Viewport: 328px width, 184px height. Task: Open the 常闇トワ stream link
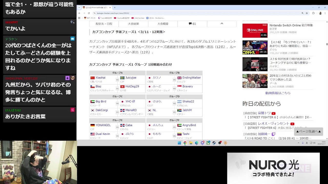(264, 113)
